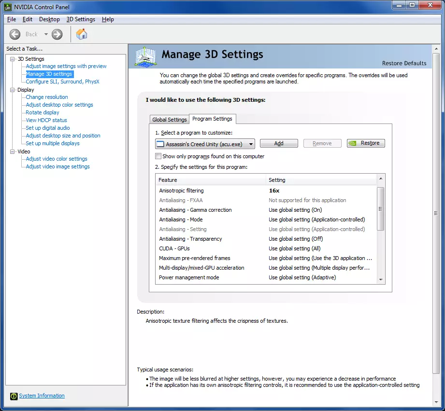Click the settings list scrollbar thumb
The height and width of the screenshot is (411, 445).
point(381,209)
